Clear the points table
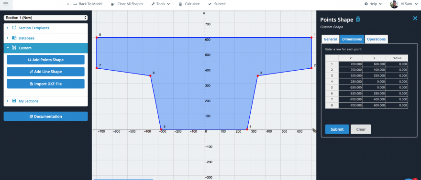Image resolution: width=421 pixels, height=180 pixels. (361, 129)
